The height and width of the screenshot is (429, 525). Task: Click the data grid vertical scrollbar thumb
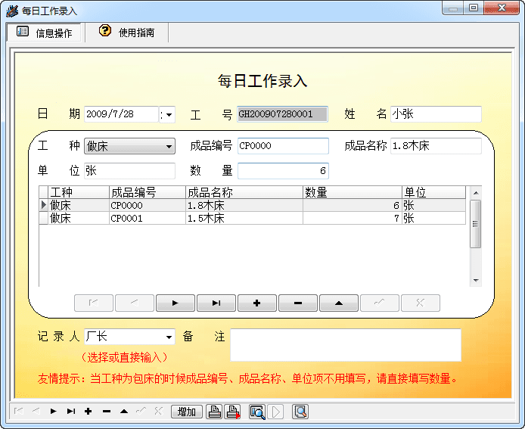[x=475, y=224]
